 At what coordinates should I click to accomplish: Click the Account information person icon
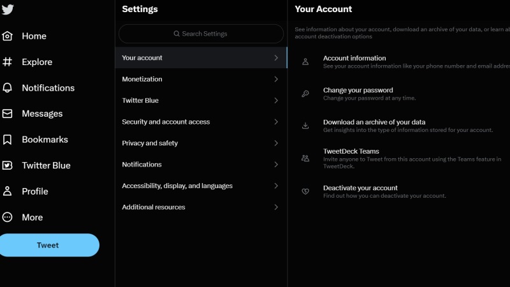(x=305, y=61)
